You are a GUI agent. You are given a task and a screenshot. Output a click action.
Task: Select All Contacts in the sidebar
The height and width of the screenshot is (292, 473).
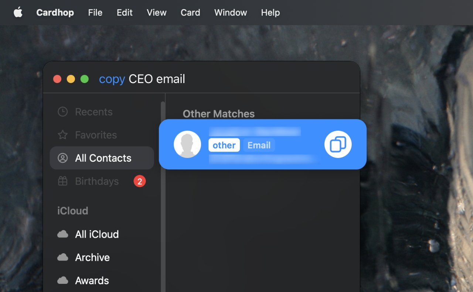[102, 158]
